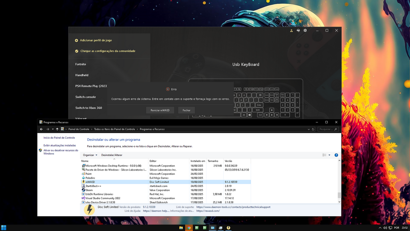Go forward in Programas e Recursos window
This screenshot has height=231, width=410.
pyautogui.click(x=48, y=129)
